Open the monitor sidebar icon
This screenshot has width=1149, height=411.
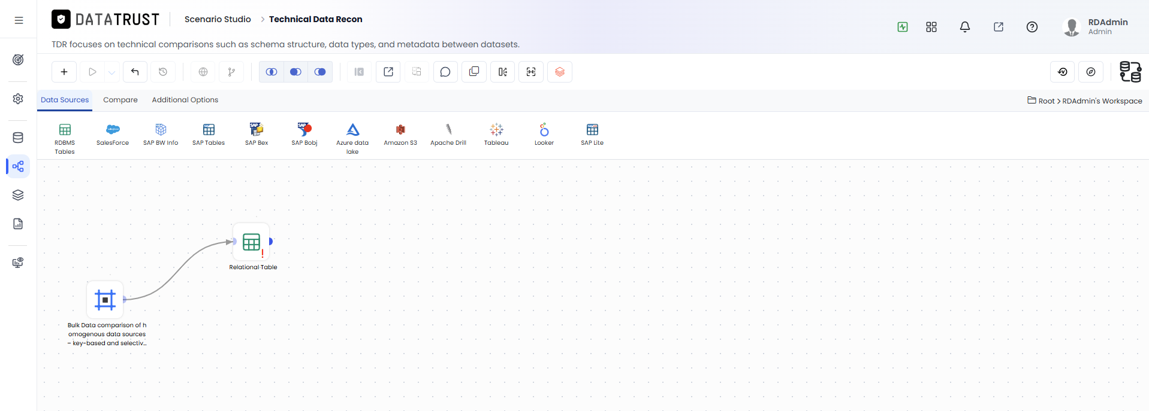click(x=18, y=263)
